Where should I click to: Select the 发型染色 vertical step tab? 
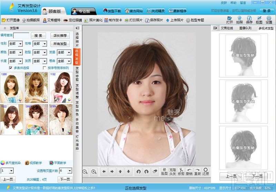(77, 108)
